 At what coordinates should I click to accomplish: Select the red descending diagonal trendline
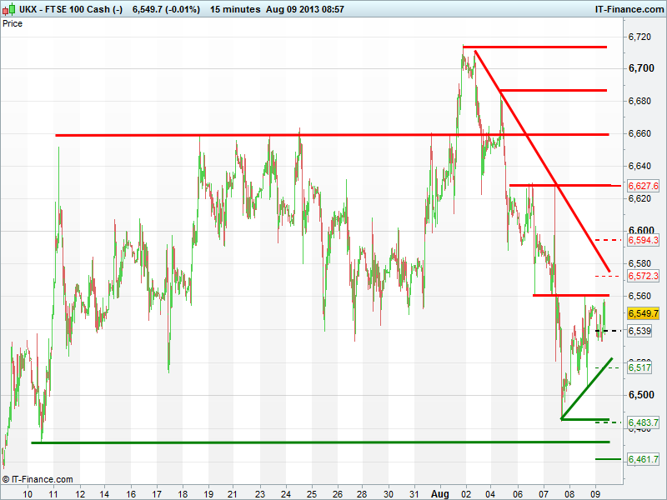click(542, 162)
